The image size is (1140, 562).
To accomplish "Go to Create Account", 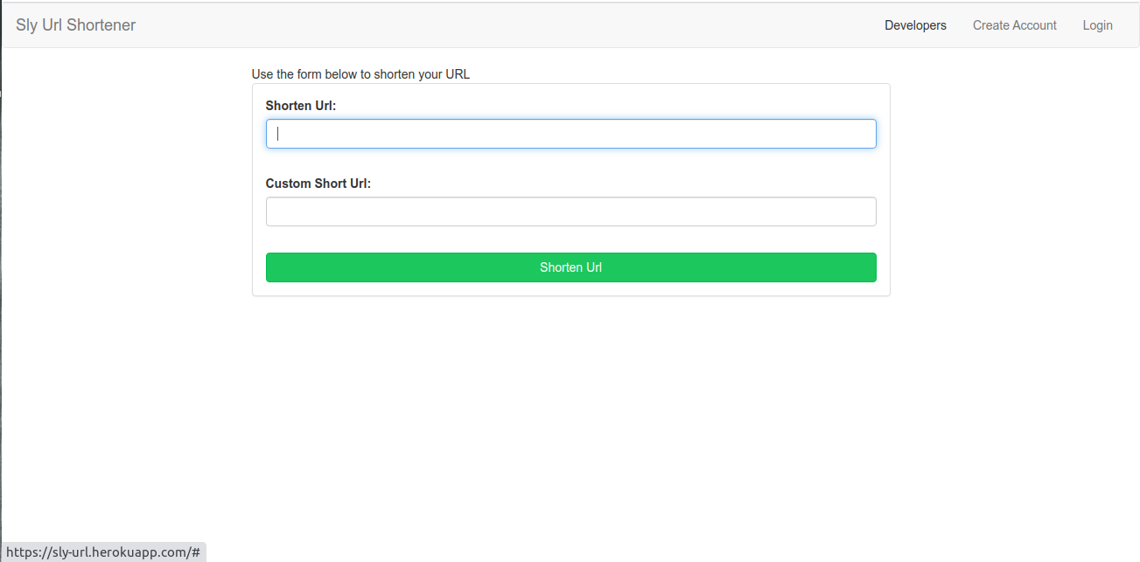I will (x=1014, y=25).
